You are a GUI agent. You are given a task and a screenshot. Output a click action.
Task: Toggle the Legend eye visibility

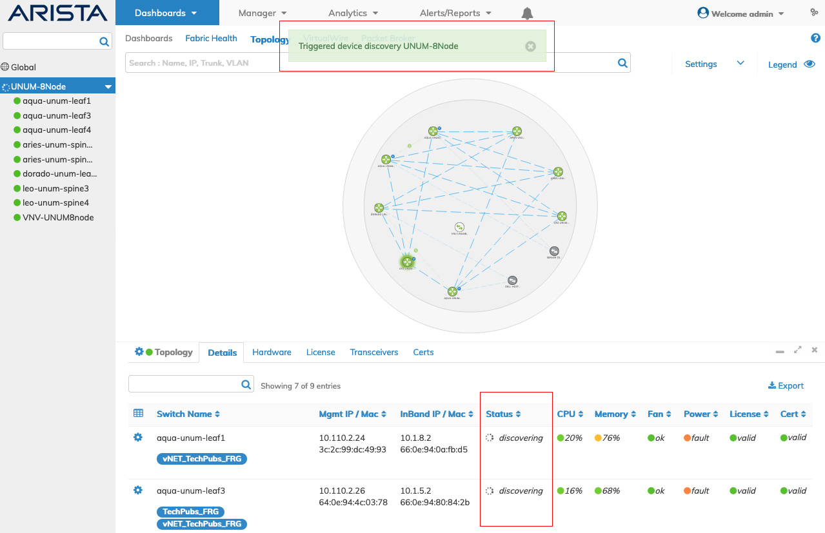point(810,64)
